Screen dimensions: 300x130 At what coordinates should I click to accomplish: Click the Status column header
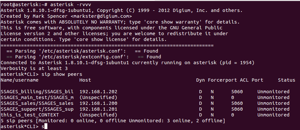pyautogui.click(x=287, y=80)
